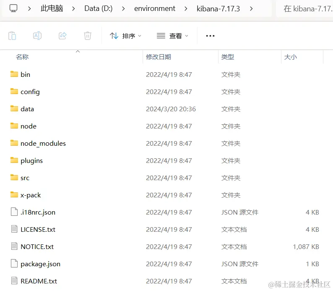Click the 2024/3/20 20:36 date cell

[x=171, y=109]
